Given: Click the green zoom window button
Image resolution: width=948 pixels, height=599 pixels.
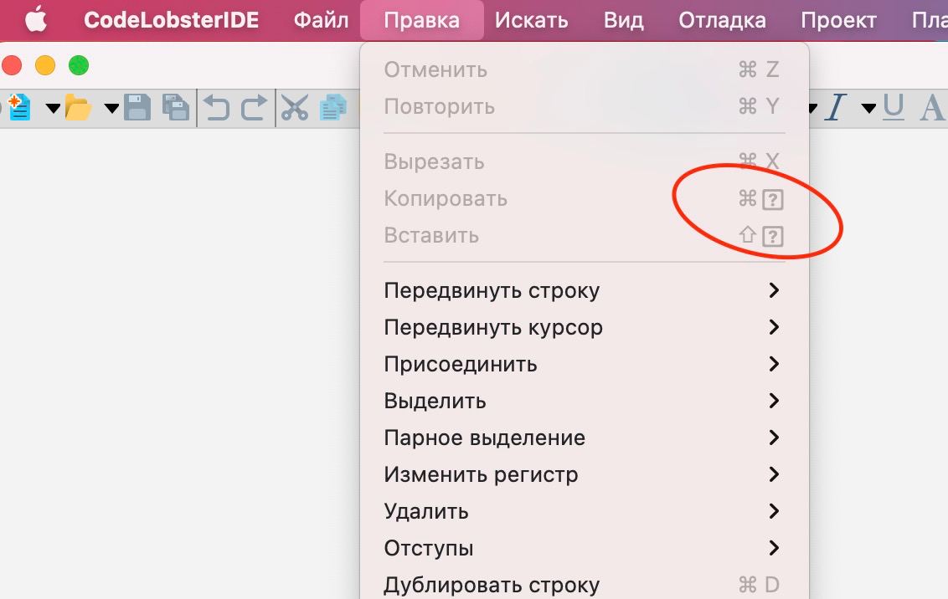Looking at the screenshot, I should click(x=79, y=65).
